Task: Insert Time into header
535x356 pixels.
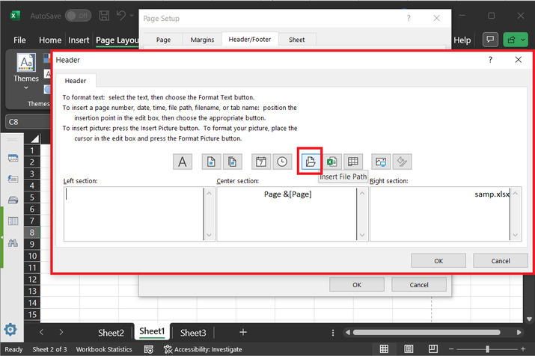Action: coord(282,162)
